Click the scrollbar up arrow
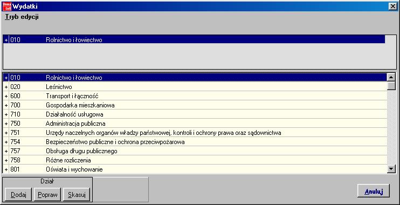Viewport: 400px width, 205px height. (391, 77)
